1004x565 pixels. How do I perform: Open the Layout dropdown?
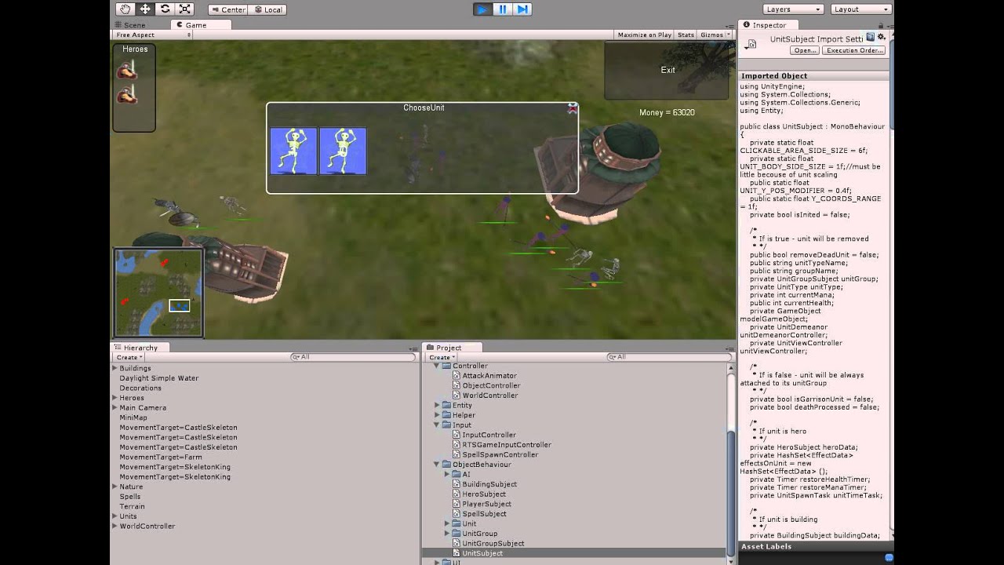[861, 9]
